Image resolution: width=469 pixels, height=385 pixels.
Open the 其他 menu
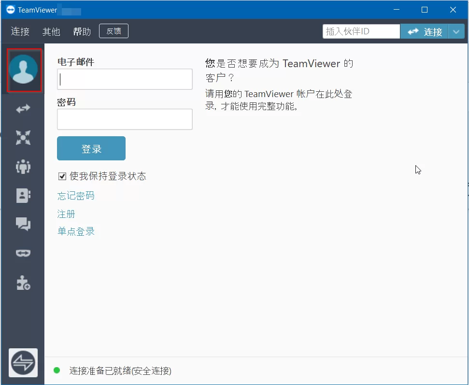51,31
